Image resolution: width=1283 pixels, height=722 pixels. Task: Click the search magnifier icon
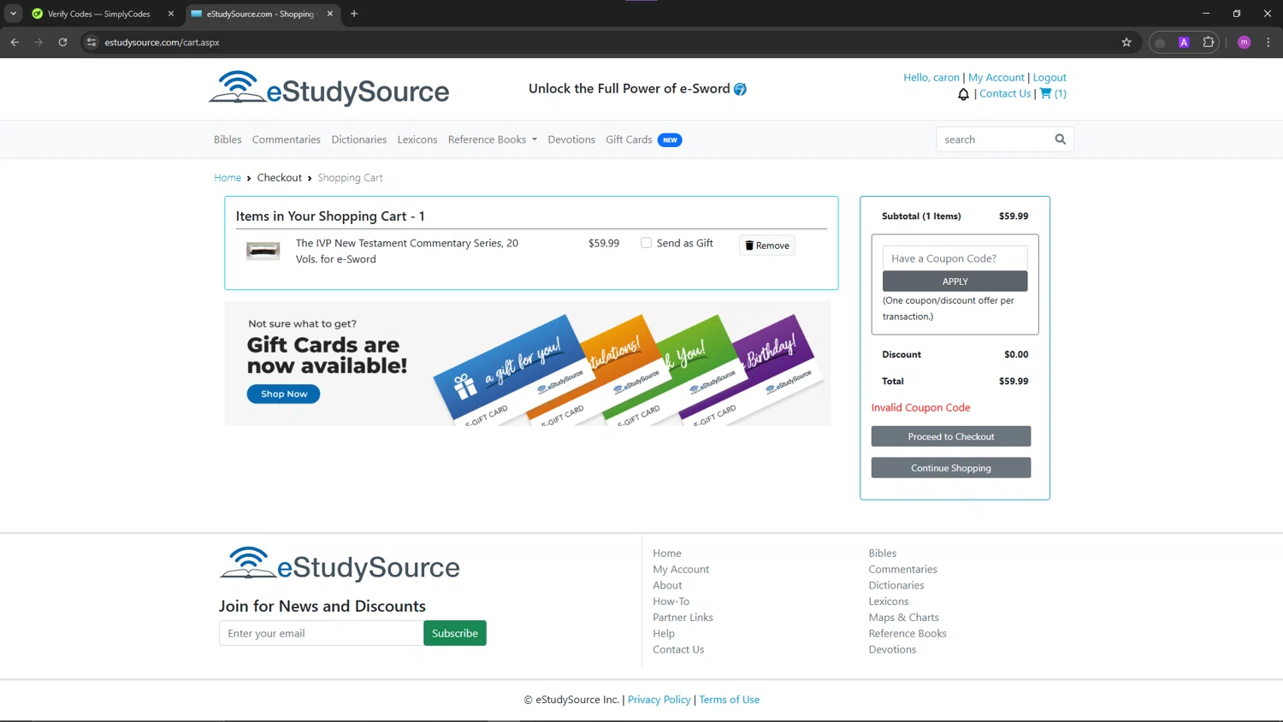(1060, 139)
